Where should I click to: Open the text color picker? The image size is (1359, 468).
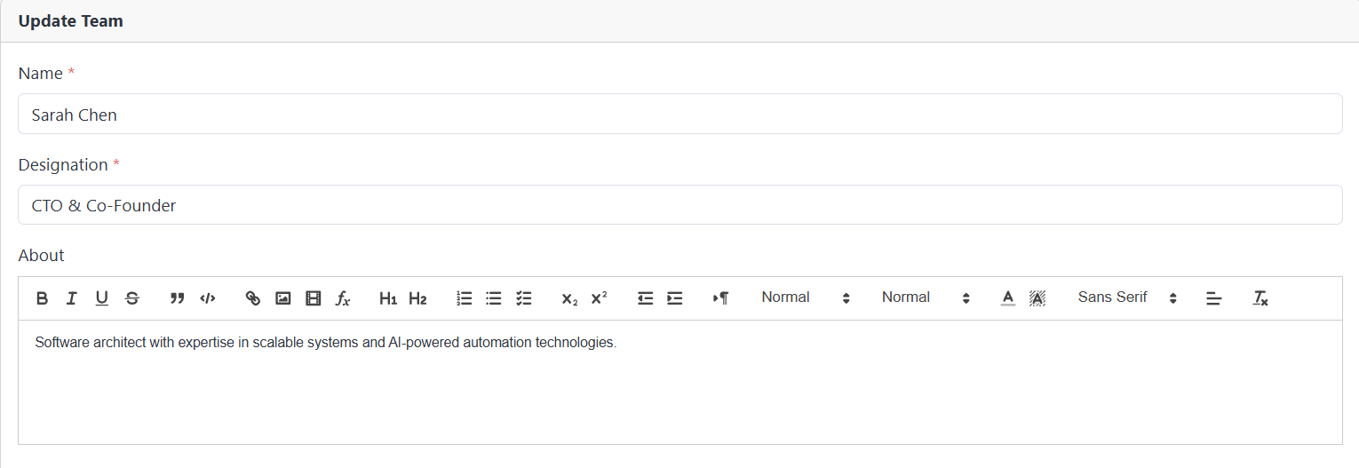(1007, 298)
